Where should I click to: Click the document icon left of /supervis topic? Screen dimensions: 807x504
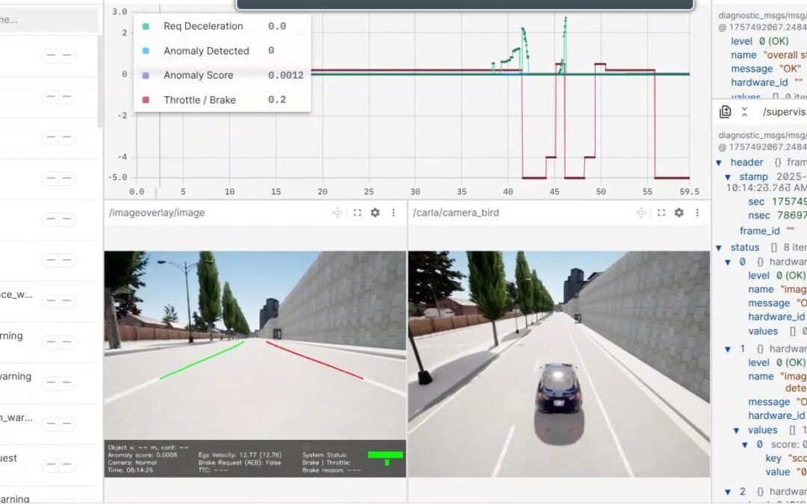(725, 112)
